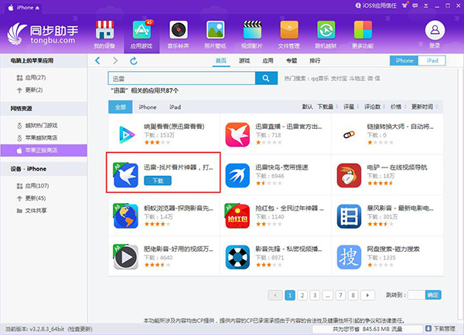Image resolution: width=464 pixels, height=335 pixels.
Task: Open the store T-shirt skin icon in the title bar
Action: click(404, 5)
